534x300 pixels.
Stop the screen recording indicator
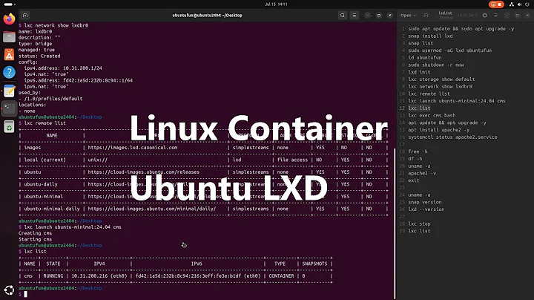[x=496, y=4]
